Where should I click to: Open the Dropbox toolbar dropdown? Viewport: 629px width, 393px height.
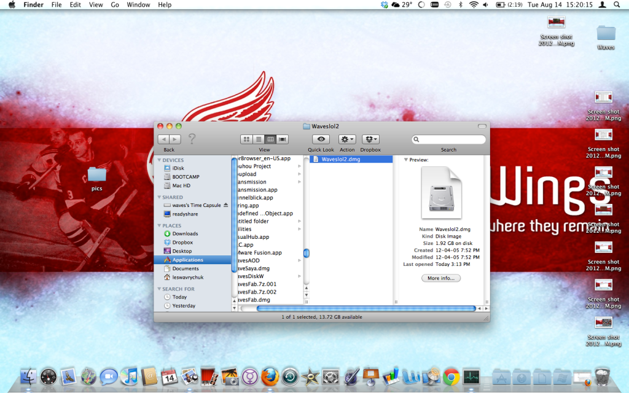pyautogui.click(x=370, y=139)
